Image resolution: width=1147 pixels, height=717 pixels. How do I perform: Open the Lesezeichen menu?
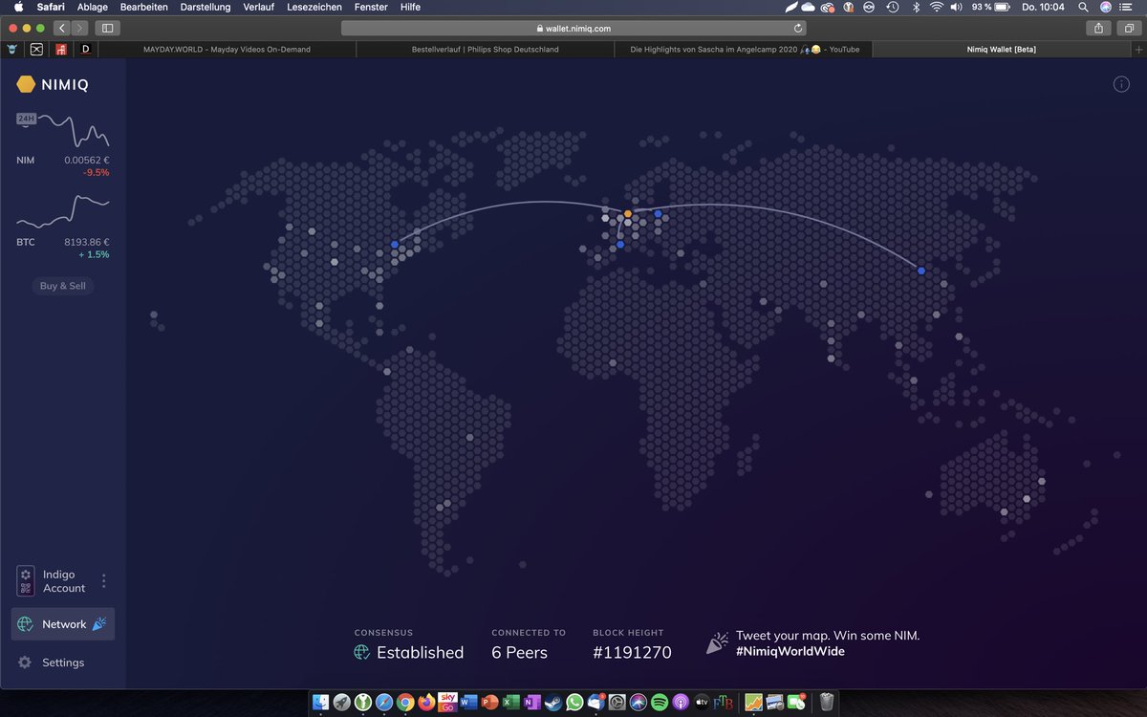[314, 7]
